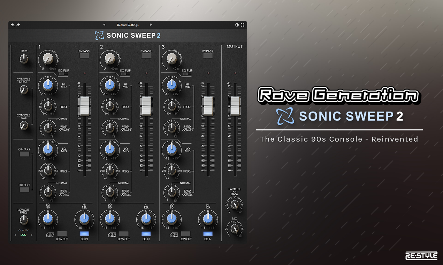Advance to next preset with the right arrow
Screen dimensions: 443x265
(x=151, y=25)
